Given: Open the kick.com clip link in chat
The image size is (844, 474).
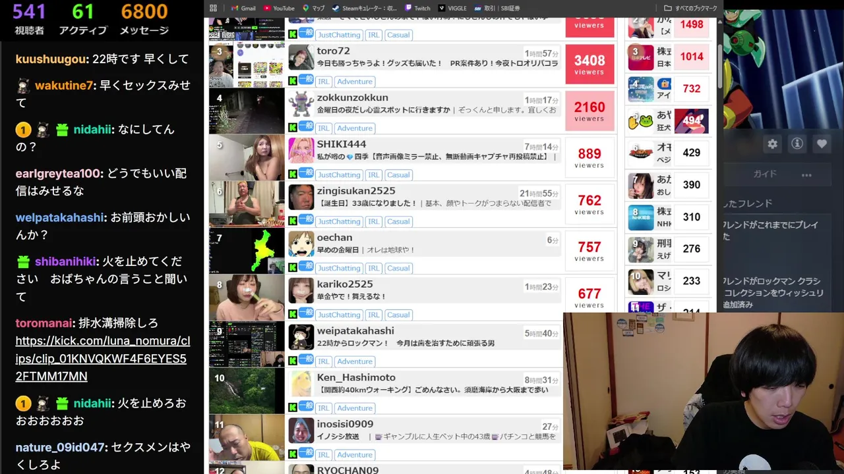Looking at the screenshot, I should click(x=103, y=359).
